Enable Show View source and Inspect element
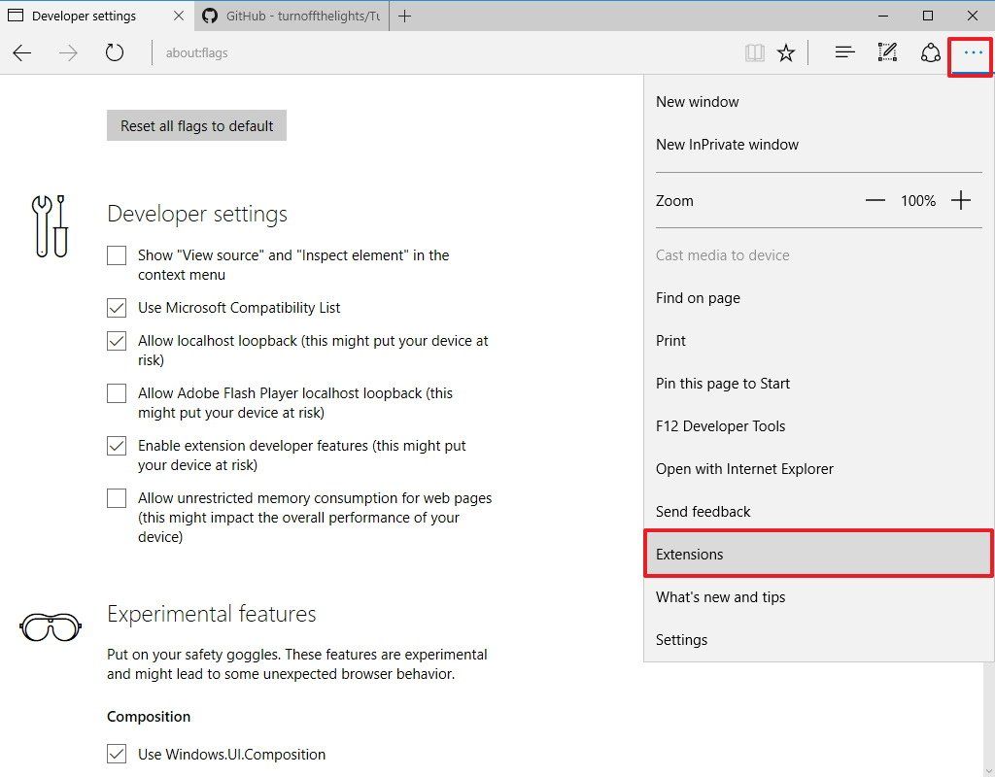 point(117,255)
